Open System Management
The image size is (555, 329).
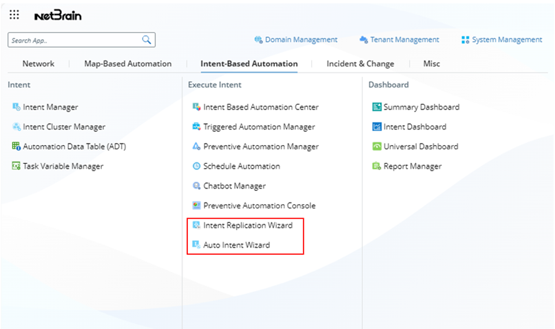pos(502,40)
